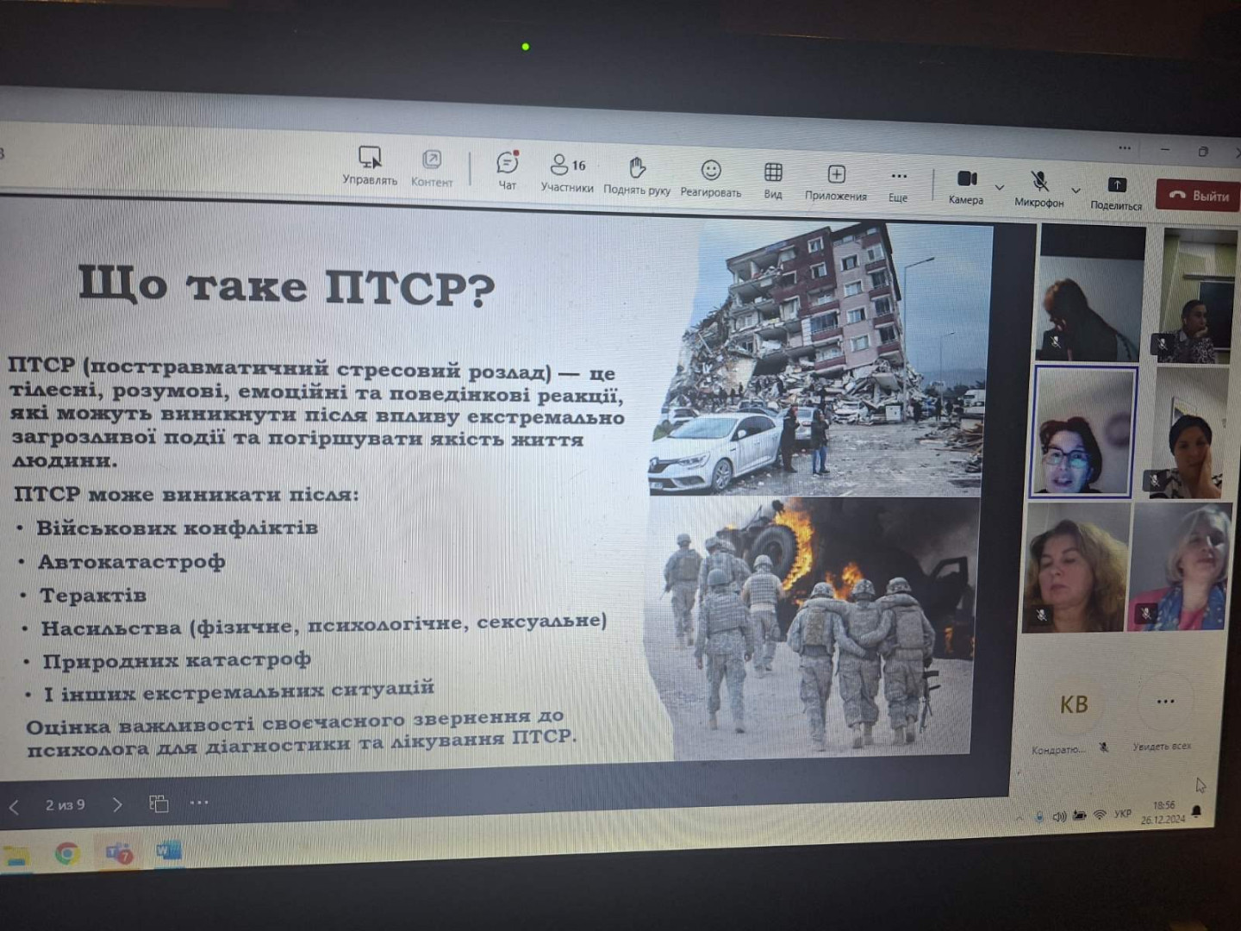Open the Контент content view
Screen dimensions: 1241x931
click(x=432, y=167)
